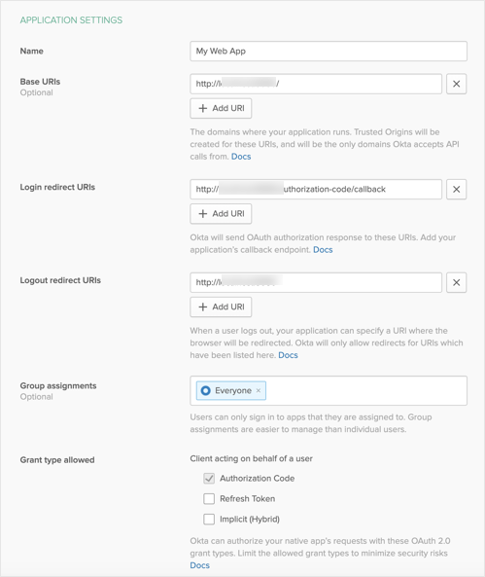Click the Login redirect URI text field
Screen dimensions: 485x577
point(316,189)
